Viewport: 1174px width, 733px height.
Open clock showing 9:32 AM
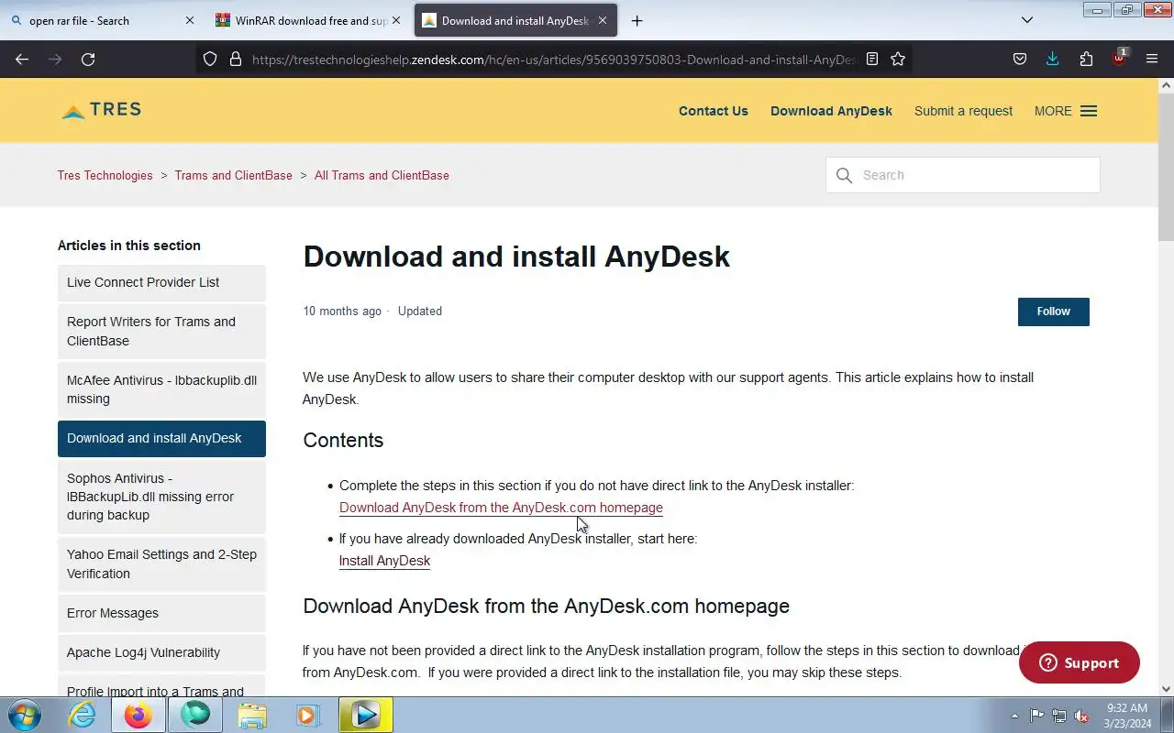tap(1127, 716)
